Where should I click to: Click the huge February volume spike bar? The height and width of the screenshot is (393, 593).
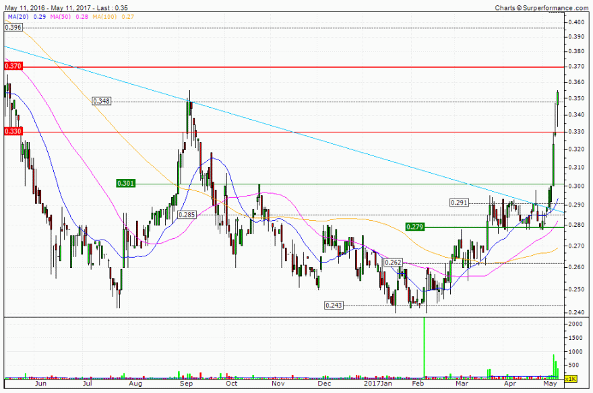(424, 347)
